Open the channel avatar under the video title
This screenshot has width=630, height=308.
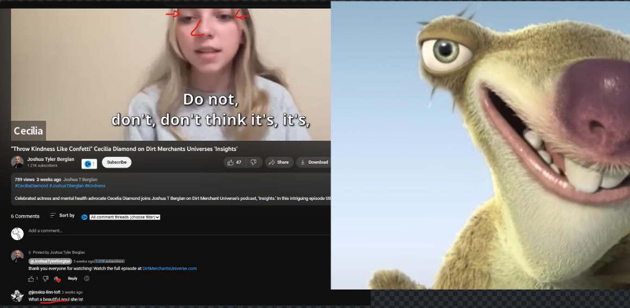click(x=17, y=162)
